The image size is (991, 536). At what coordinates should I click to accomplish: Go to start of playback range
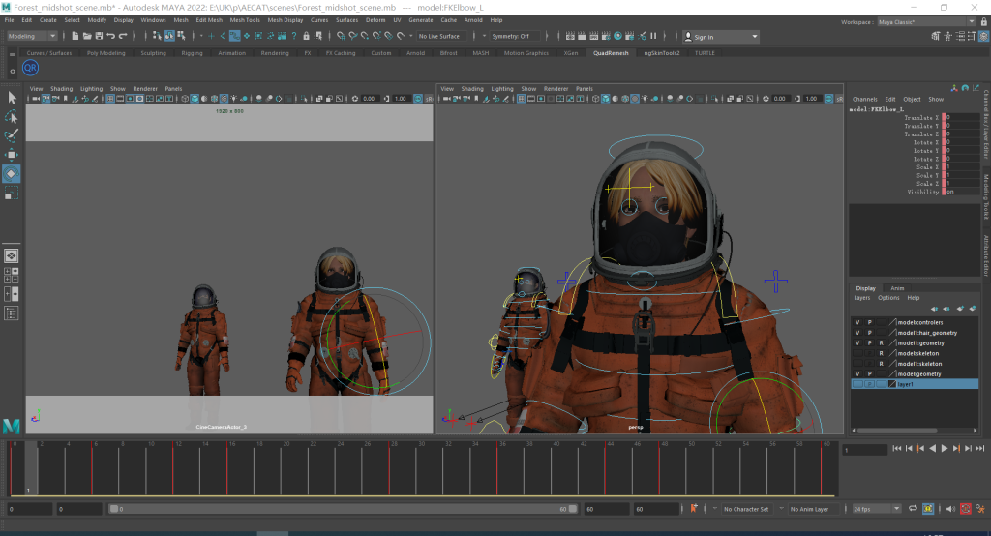coord(897,448)
